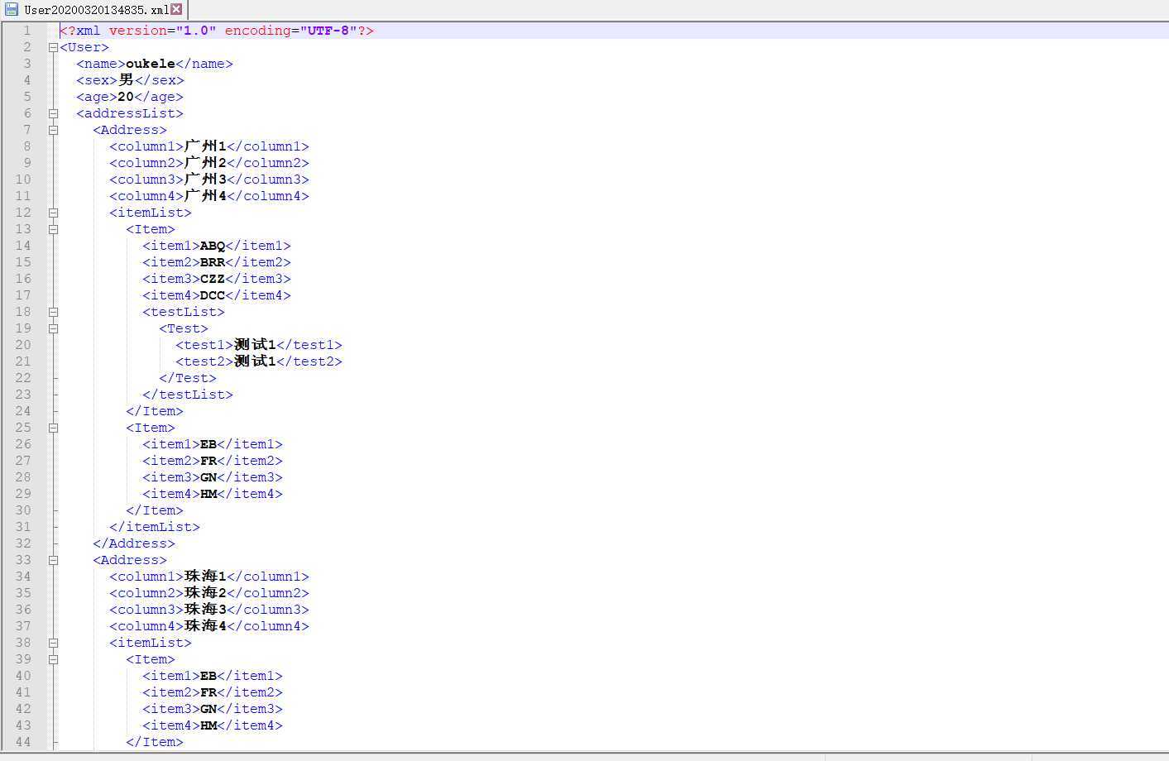
Task: Click line number 10 in the margin
Action: [23, 179]
